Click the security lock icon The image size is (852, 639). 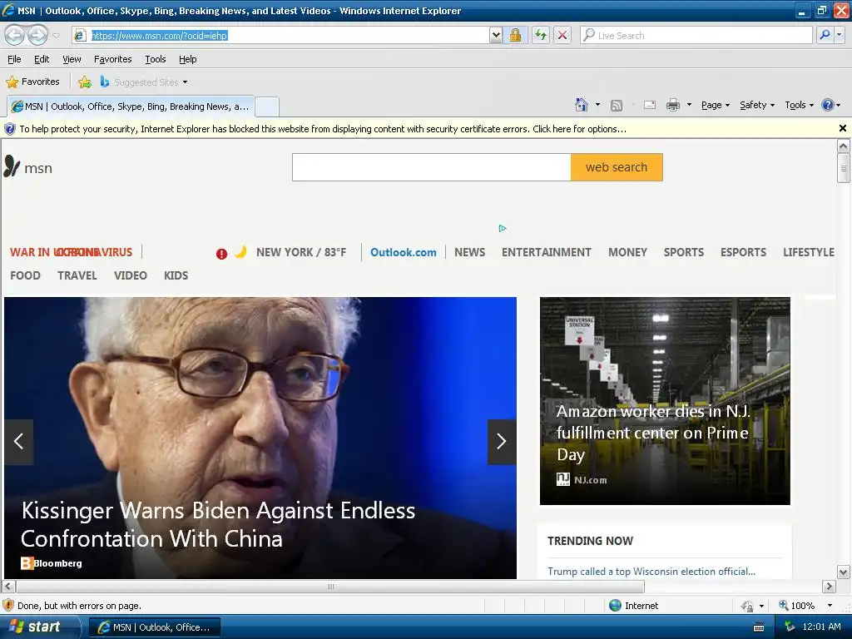pos(515,35)
